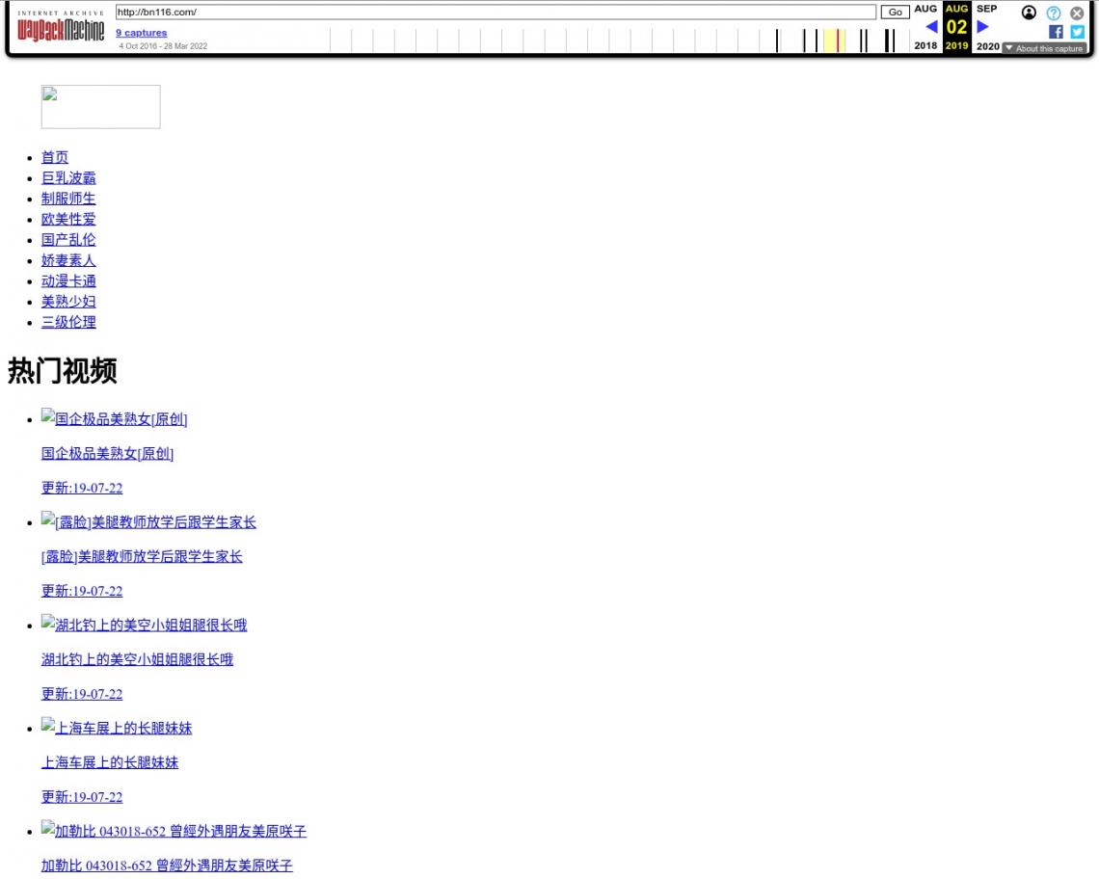Open the 动漫卡通 navigation link

click(68, 281)
